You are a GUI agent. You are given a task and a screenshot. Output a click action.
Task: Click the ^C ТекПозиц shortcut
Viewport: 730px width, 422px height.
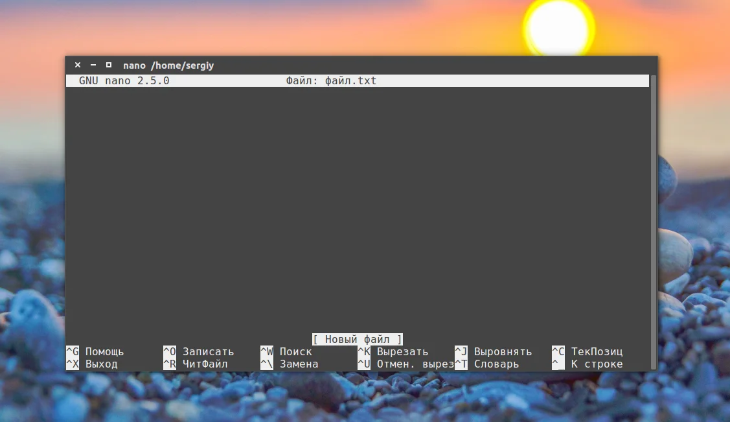587,351
